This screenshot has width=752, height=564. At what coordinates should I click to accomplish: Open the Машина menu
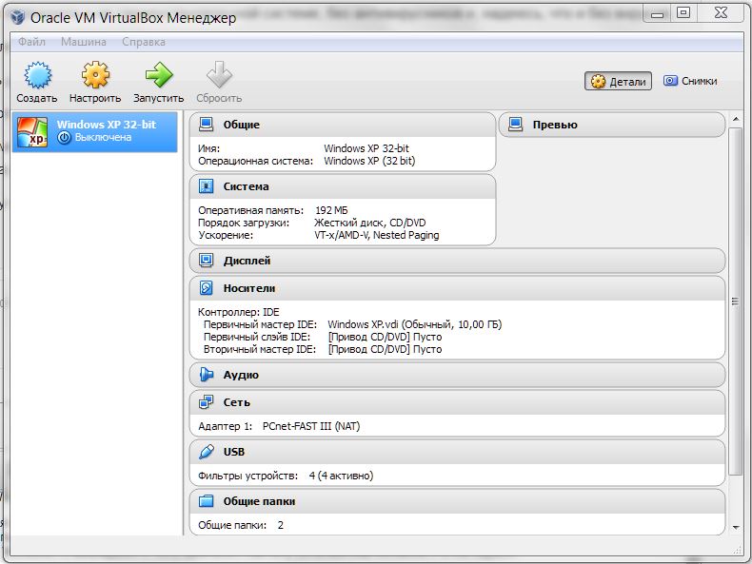[x=84, y=42]
